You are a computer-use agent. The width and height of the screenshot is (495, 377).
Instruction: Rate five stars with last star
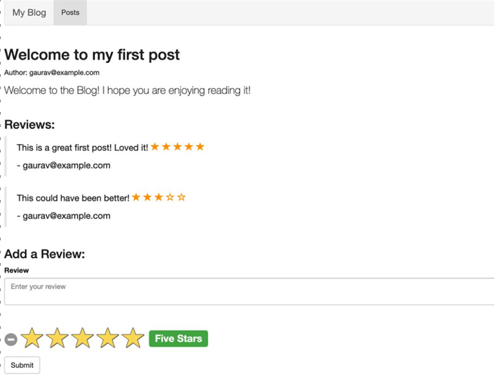133,338
